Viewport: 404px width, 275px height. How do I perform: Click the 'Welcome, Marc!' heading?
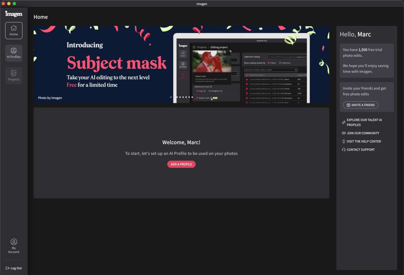point(181,142)
